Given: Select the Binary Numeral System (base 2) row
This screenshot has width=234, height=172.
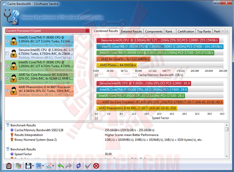Looking at the screenshot, I should pos(115,139).
